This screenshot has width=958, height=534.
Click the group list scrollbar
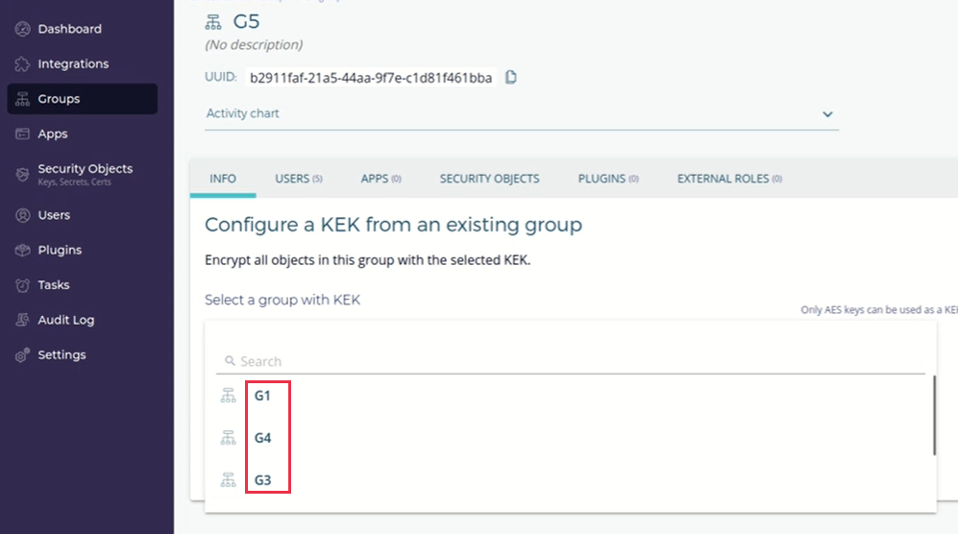(934, 416)
